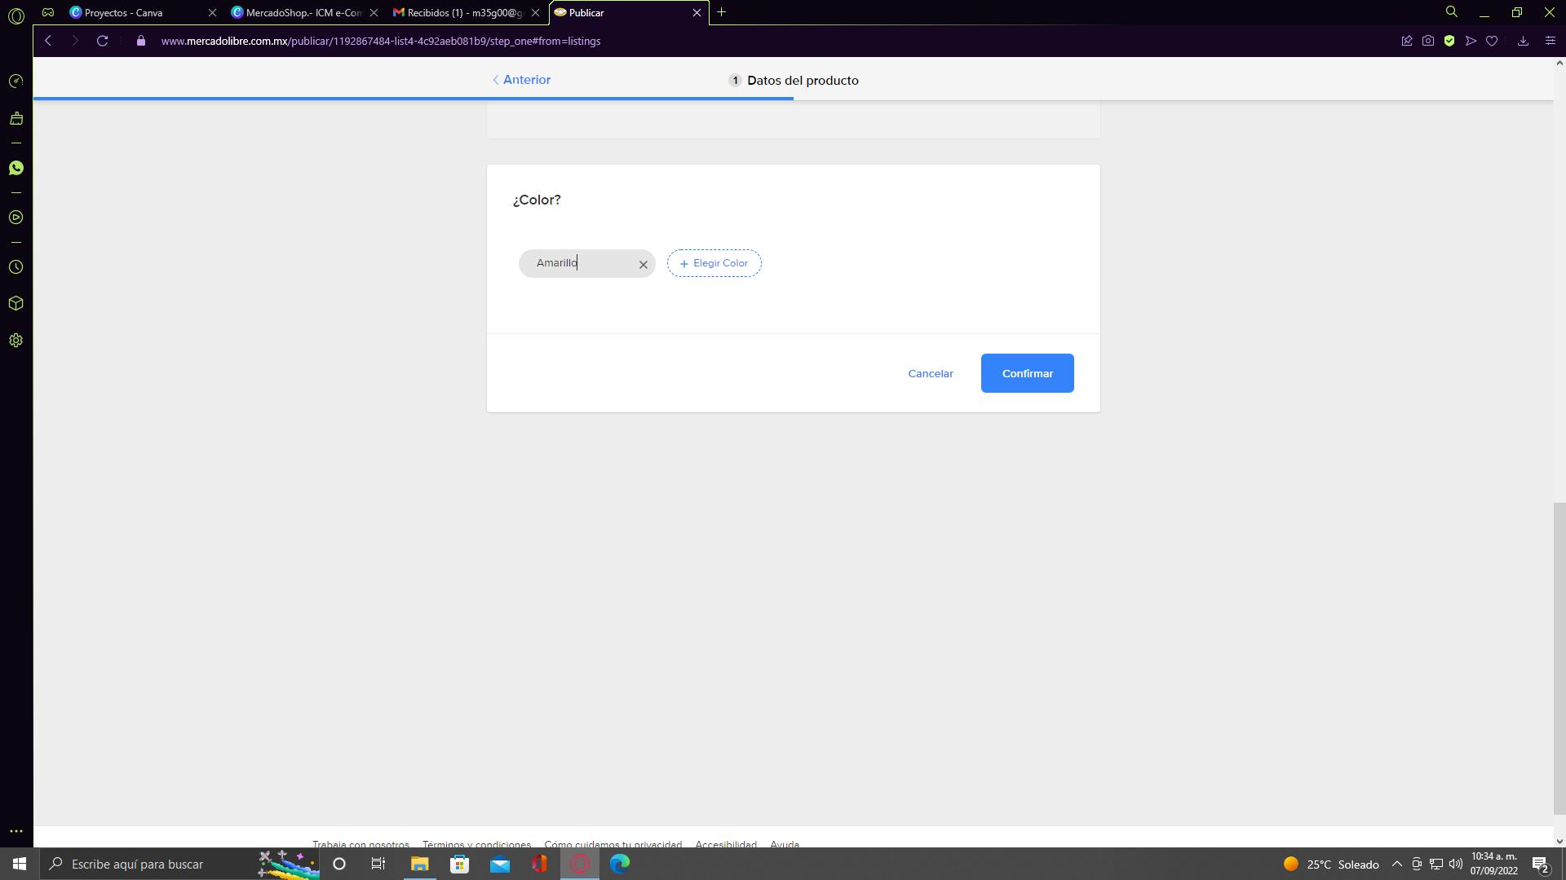The image size is (1566, 880).
Task: Click the Elegir Color button
Action: coord(714,263)
